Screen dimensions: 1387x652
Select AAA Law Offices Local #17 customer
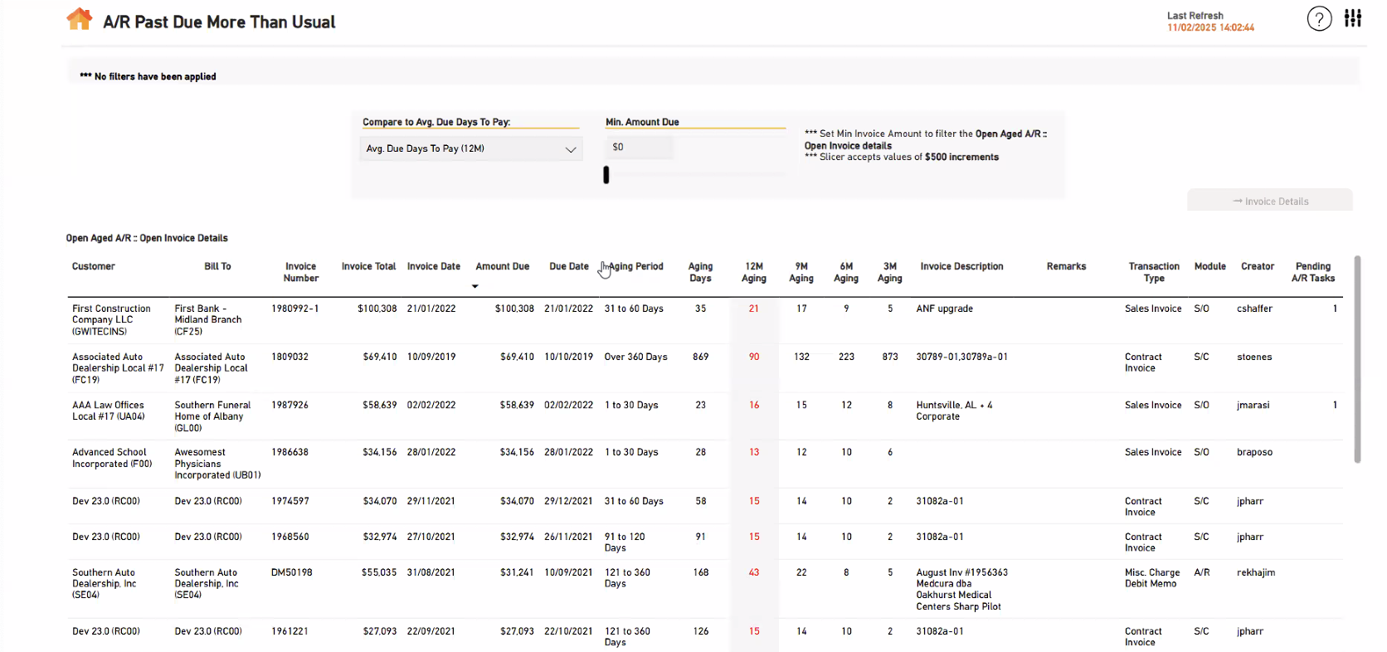point(109,411)
